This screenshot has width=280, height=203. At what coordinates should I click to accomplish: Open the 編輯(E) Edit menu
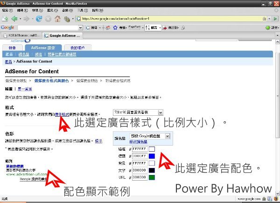pyautogui.click(x=22, y=10)
